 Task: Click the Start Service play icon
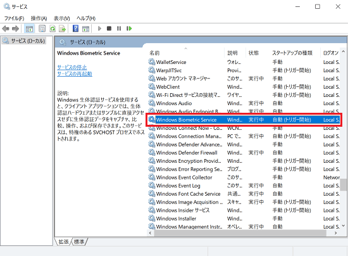[x=99, y=29]
